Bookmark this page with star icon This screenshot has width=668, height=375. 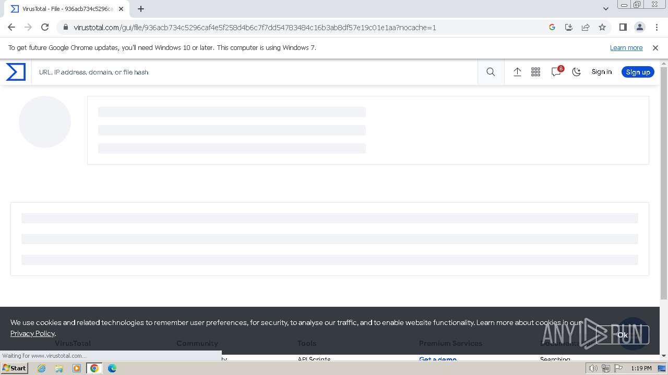[x=602, y=27]
